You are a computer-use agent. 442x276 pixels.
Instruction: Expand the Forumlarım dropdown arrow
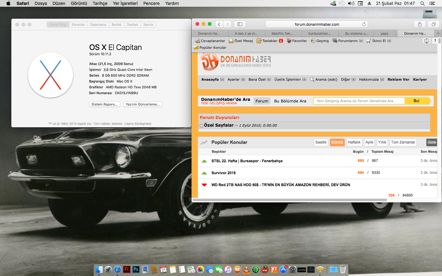pos(361,41)
